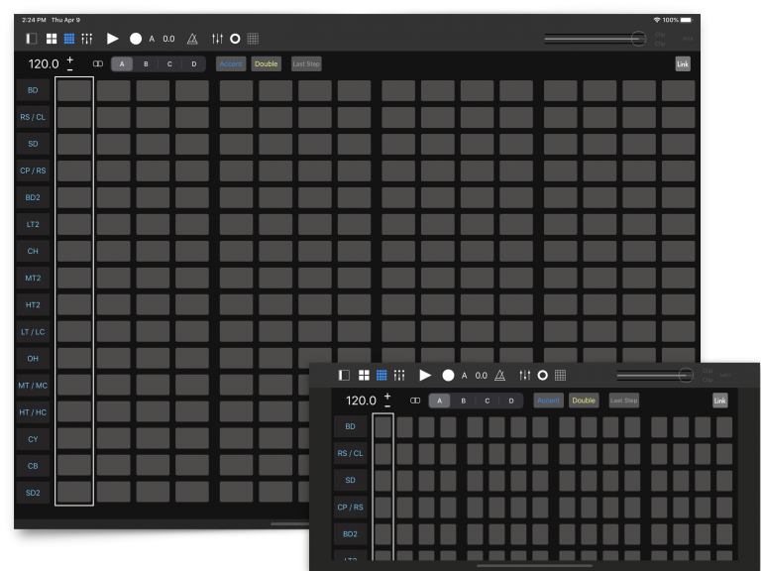Viewport: 761px width, 571px height.
Task: Click dim grid icon in small window toolbar
Action: pyautogui.click(x=560, y=375)
